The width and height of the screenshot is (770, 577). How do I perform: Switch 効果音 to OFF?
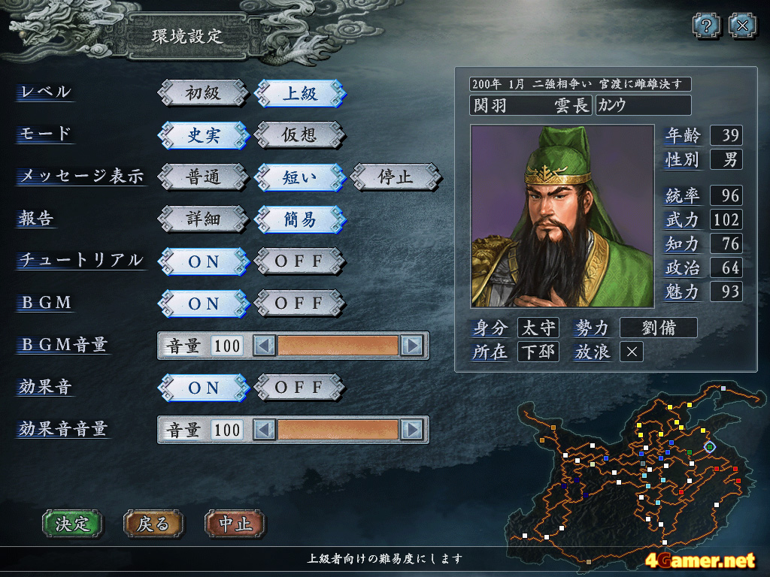pyautogui.click(x=299, y=388)
